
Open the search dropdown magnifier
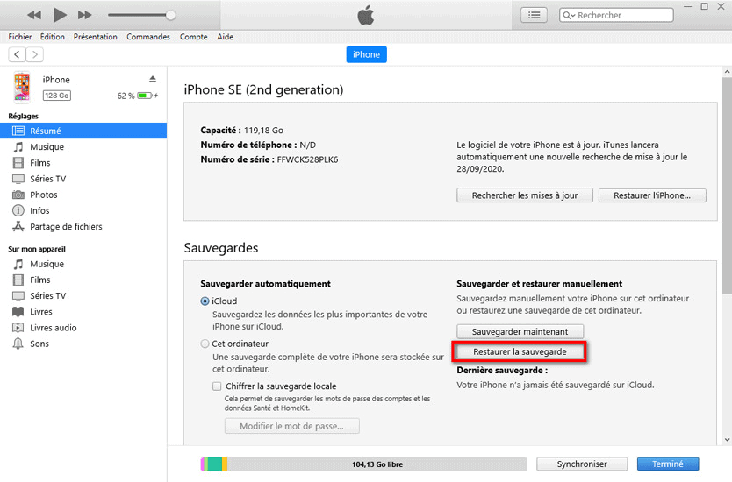pyautogui.click(x=570, y=15)
